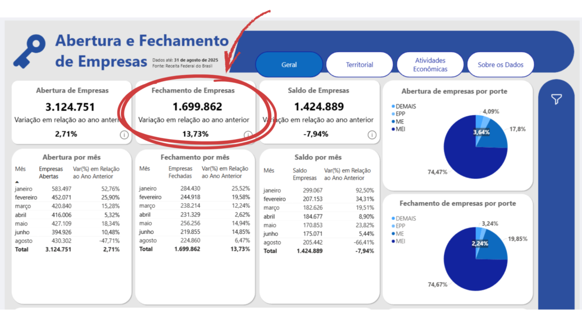Open the Territorial tab
Image resolution: width=582 pixels, height=327 pixels.
(359, 65)
